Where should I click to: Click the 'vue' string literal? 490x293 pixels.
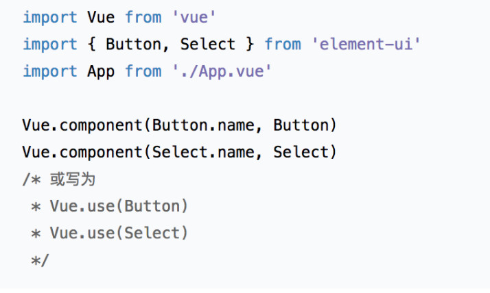pos(194,17)
